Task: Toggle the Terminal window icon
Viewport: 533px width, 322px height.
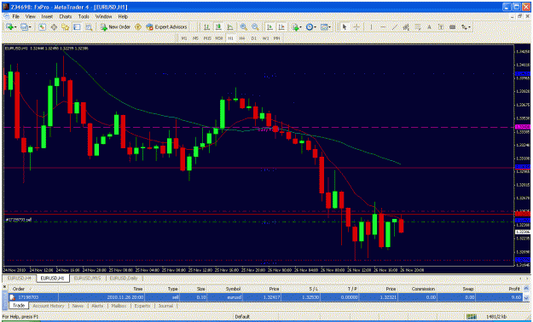Action: [77, 27]
